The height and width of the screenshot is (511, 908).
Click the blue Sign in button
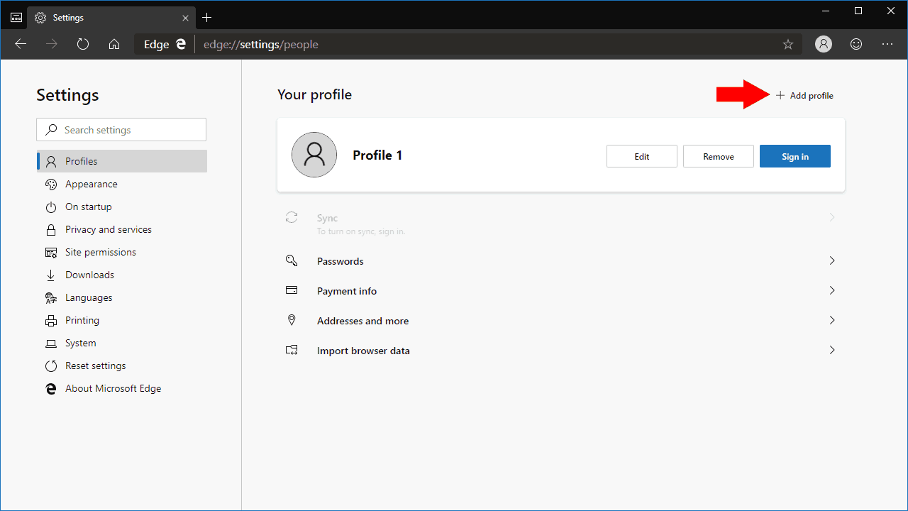pos(795,156)
